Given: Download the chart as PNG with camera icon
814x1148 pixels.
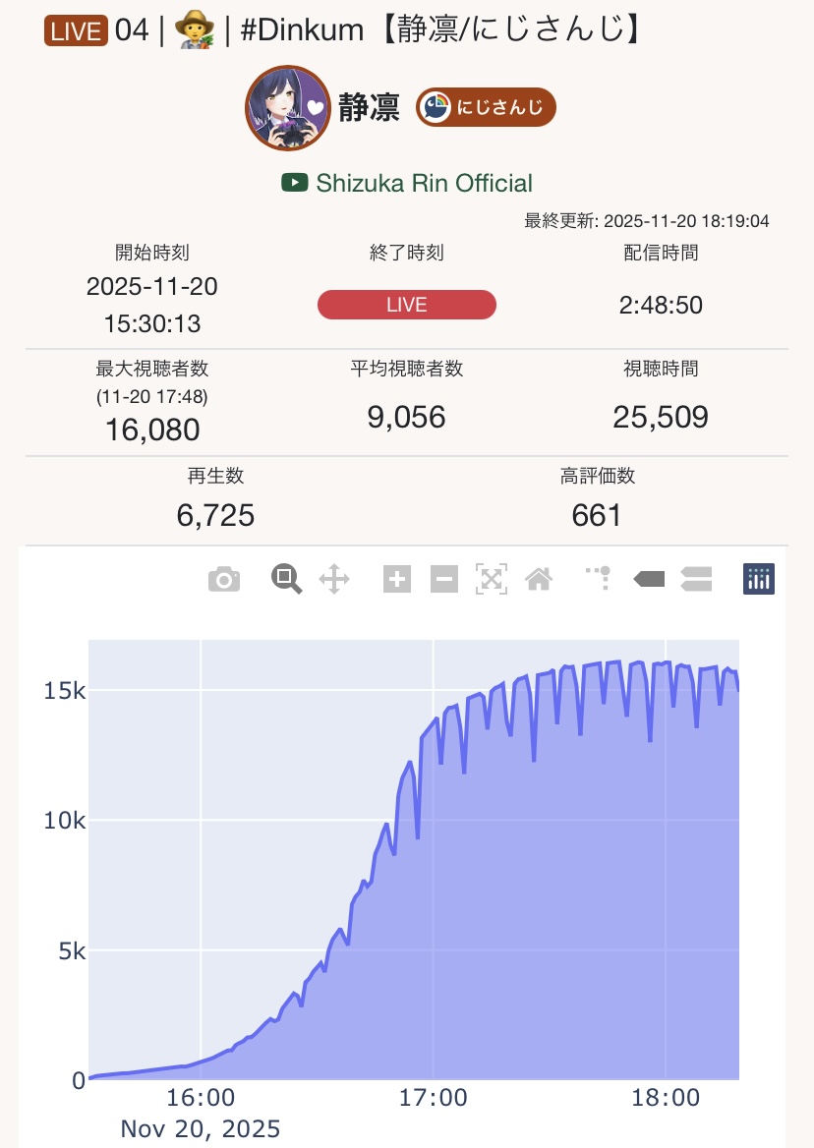Looking at the screenshot, I should [x=224, y=580].
